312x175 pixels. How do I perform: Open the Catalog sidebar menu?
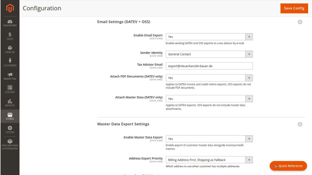tap(10, 50)
